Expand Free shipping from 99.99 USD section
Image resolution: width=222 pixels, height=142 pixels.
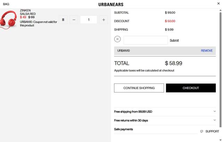(165, 112)
